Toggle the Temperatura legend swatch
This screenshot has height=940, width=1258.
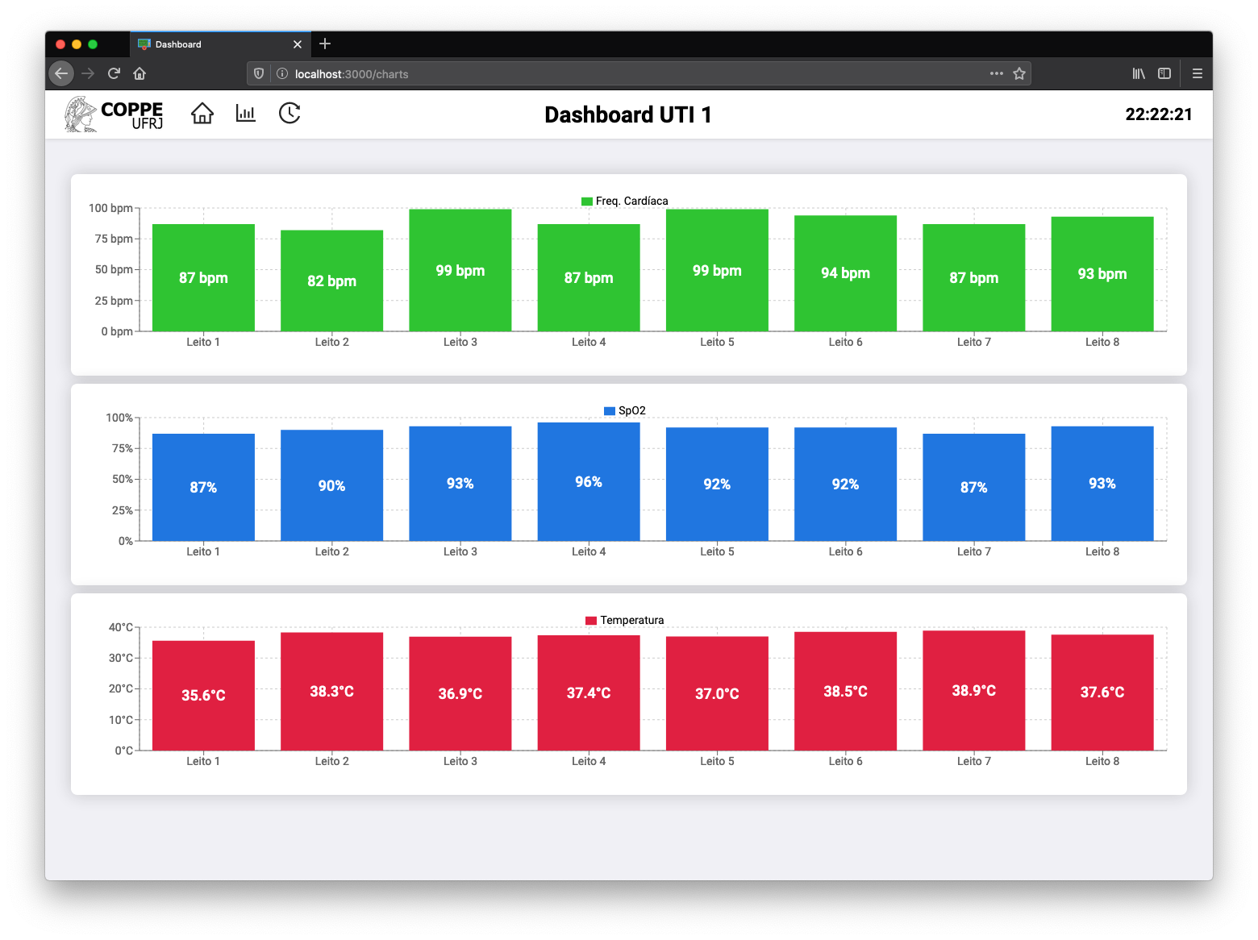pyautogui.click(x=591, y=621)
